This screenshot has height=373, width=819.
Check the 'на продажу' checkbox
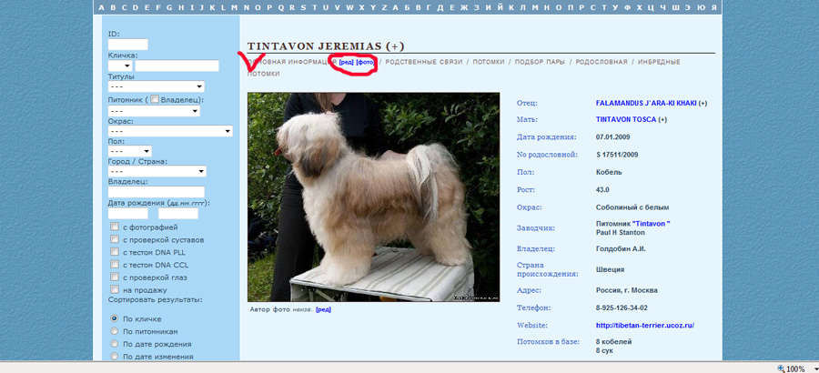tap(115, 290)
